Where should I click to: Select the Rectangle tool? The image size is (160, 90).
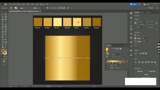3,24
